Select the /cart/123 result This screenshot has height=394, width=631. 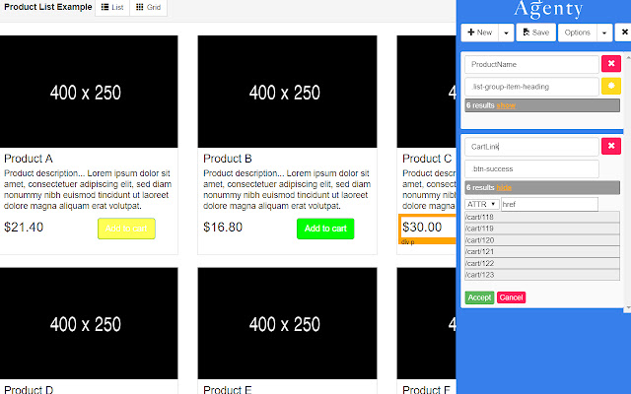point(542,275)
